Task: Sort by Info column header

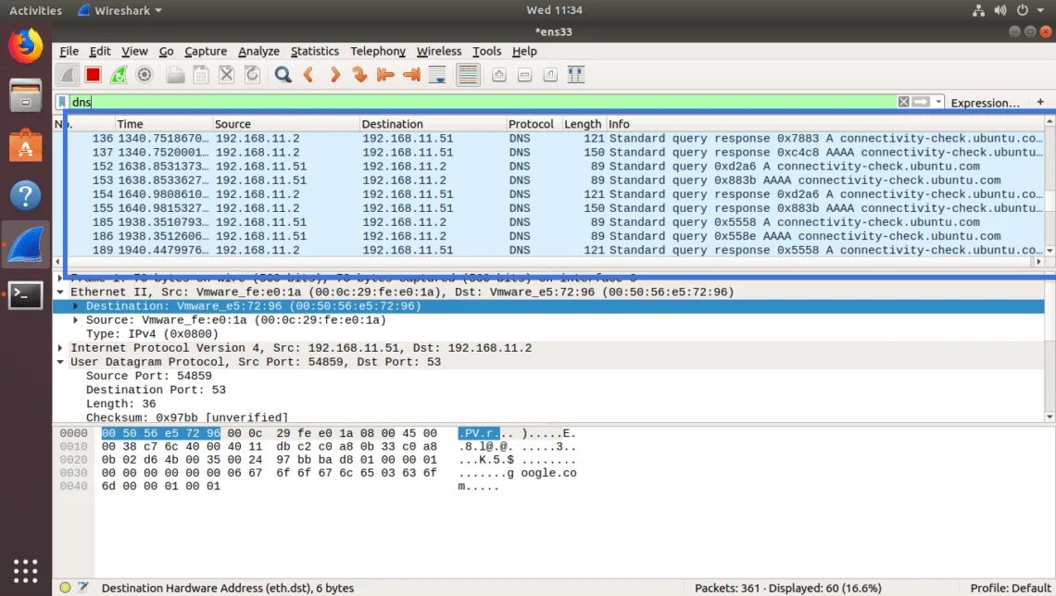Action: pyautogui.click(x=825, y=124)
